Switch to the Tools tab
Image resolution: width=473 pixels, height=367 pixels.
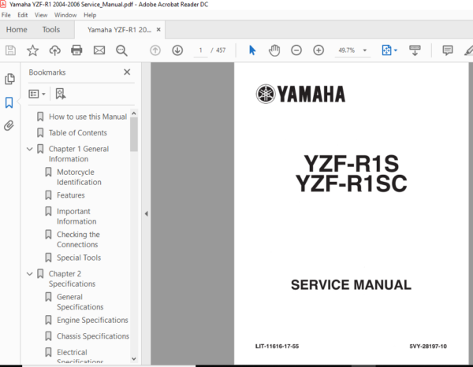coord(51,29)
